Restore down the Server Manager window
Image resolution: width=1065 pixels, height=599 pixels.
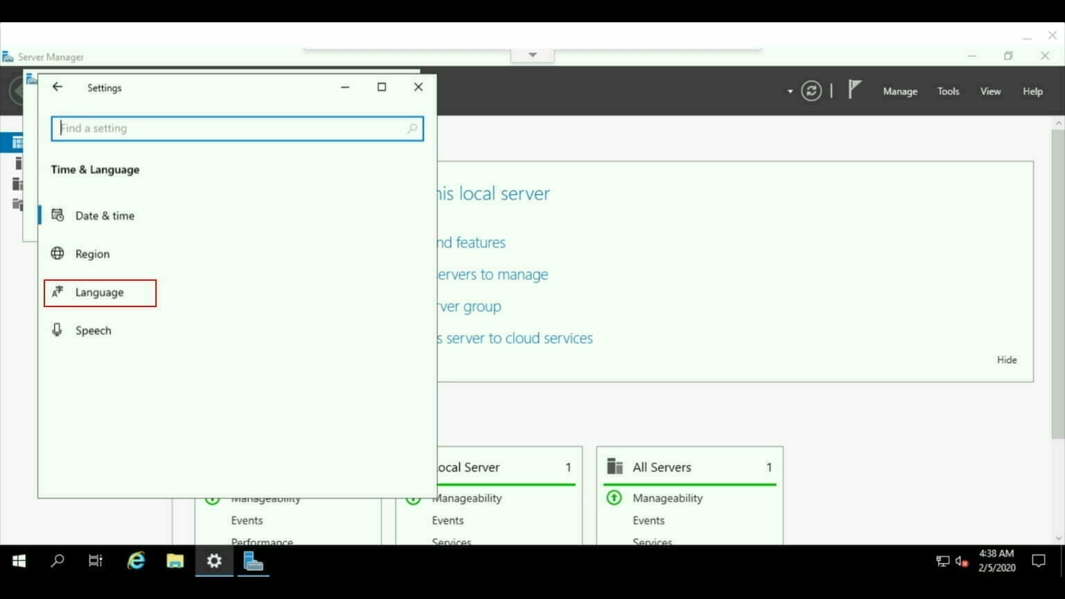pyautogui.click(x=1008, y=56)
